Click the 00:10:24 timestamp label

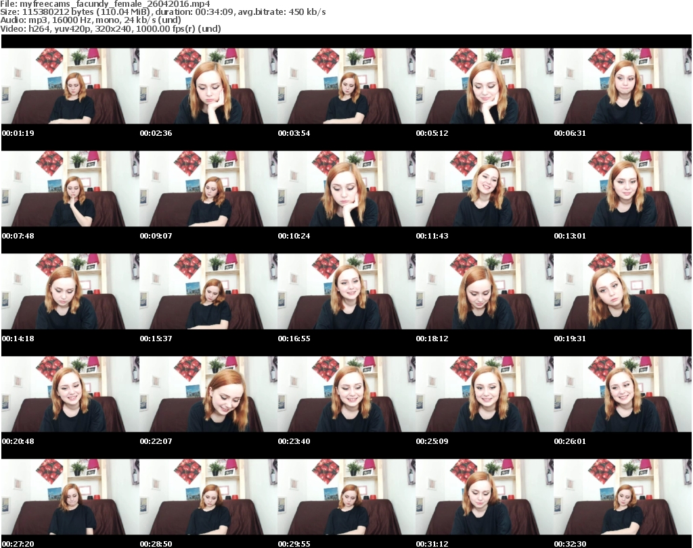(x=294, y=236)
